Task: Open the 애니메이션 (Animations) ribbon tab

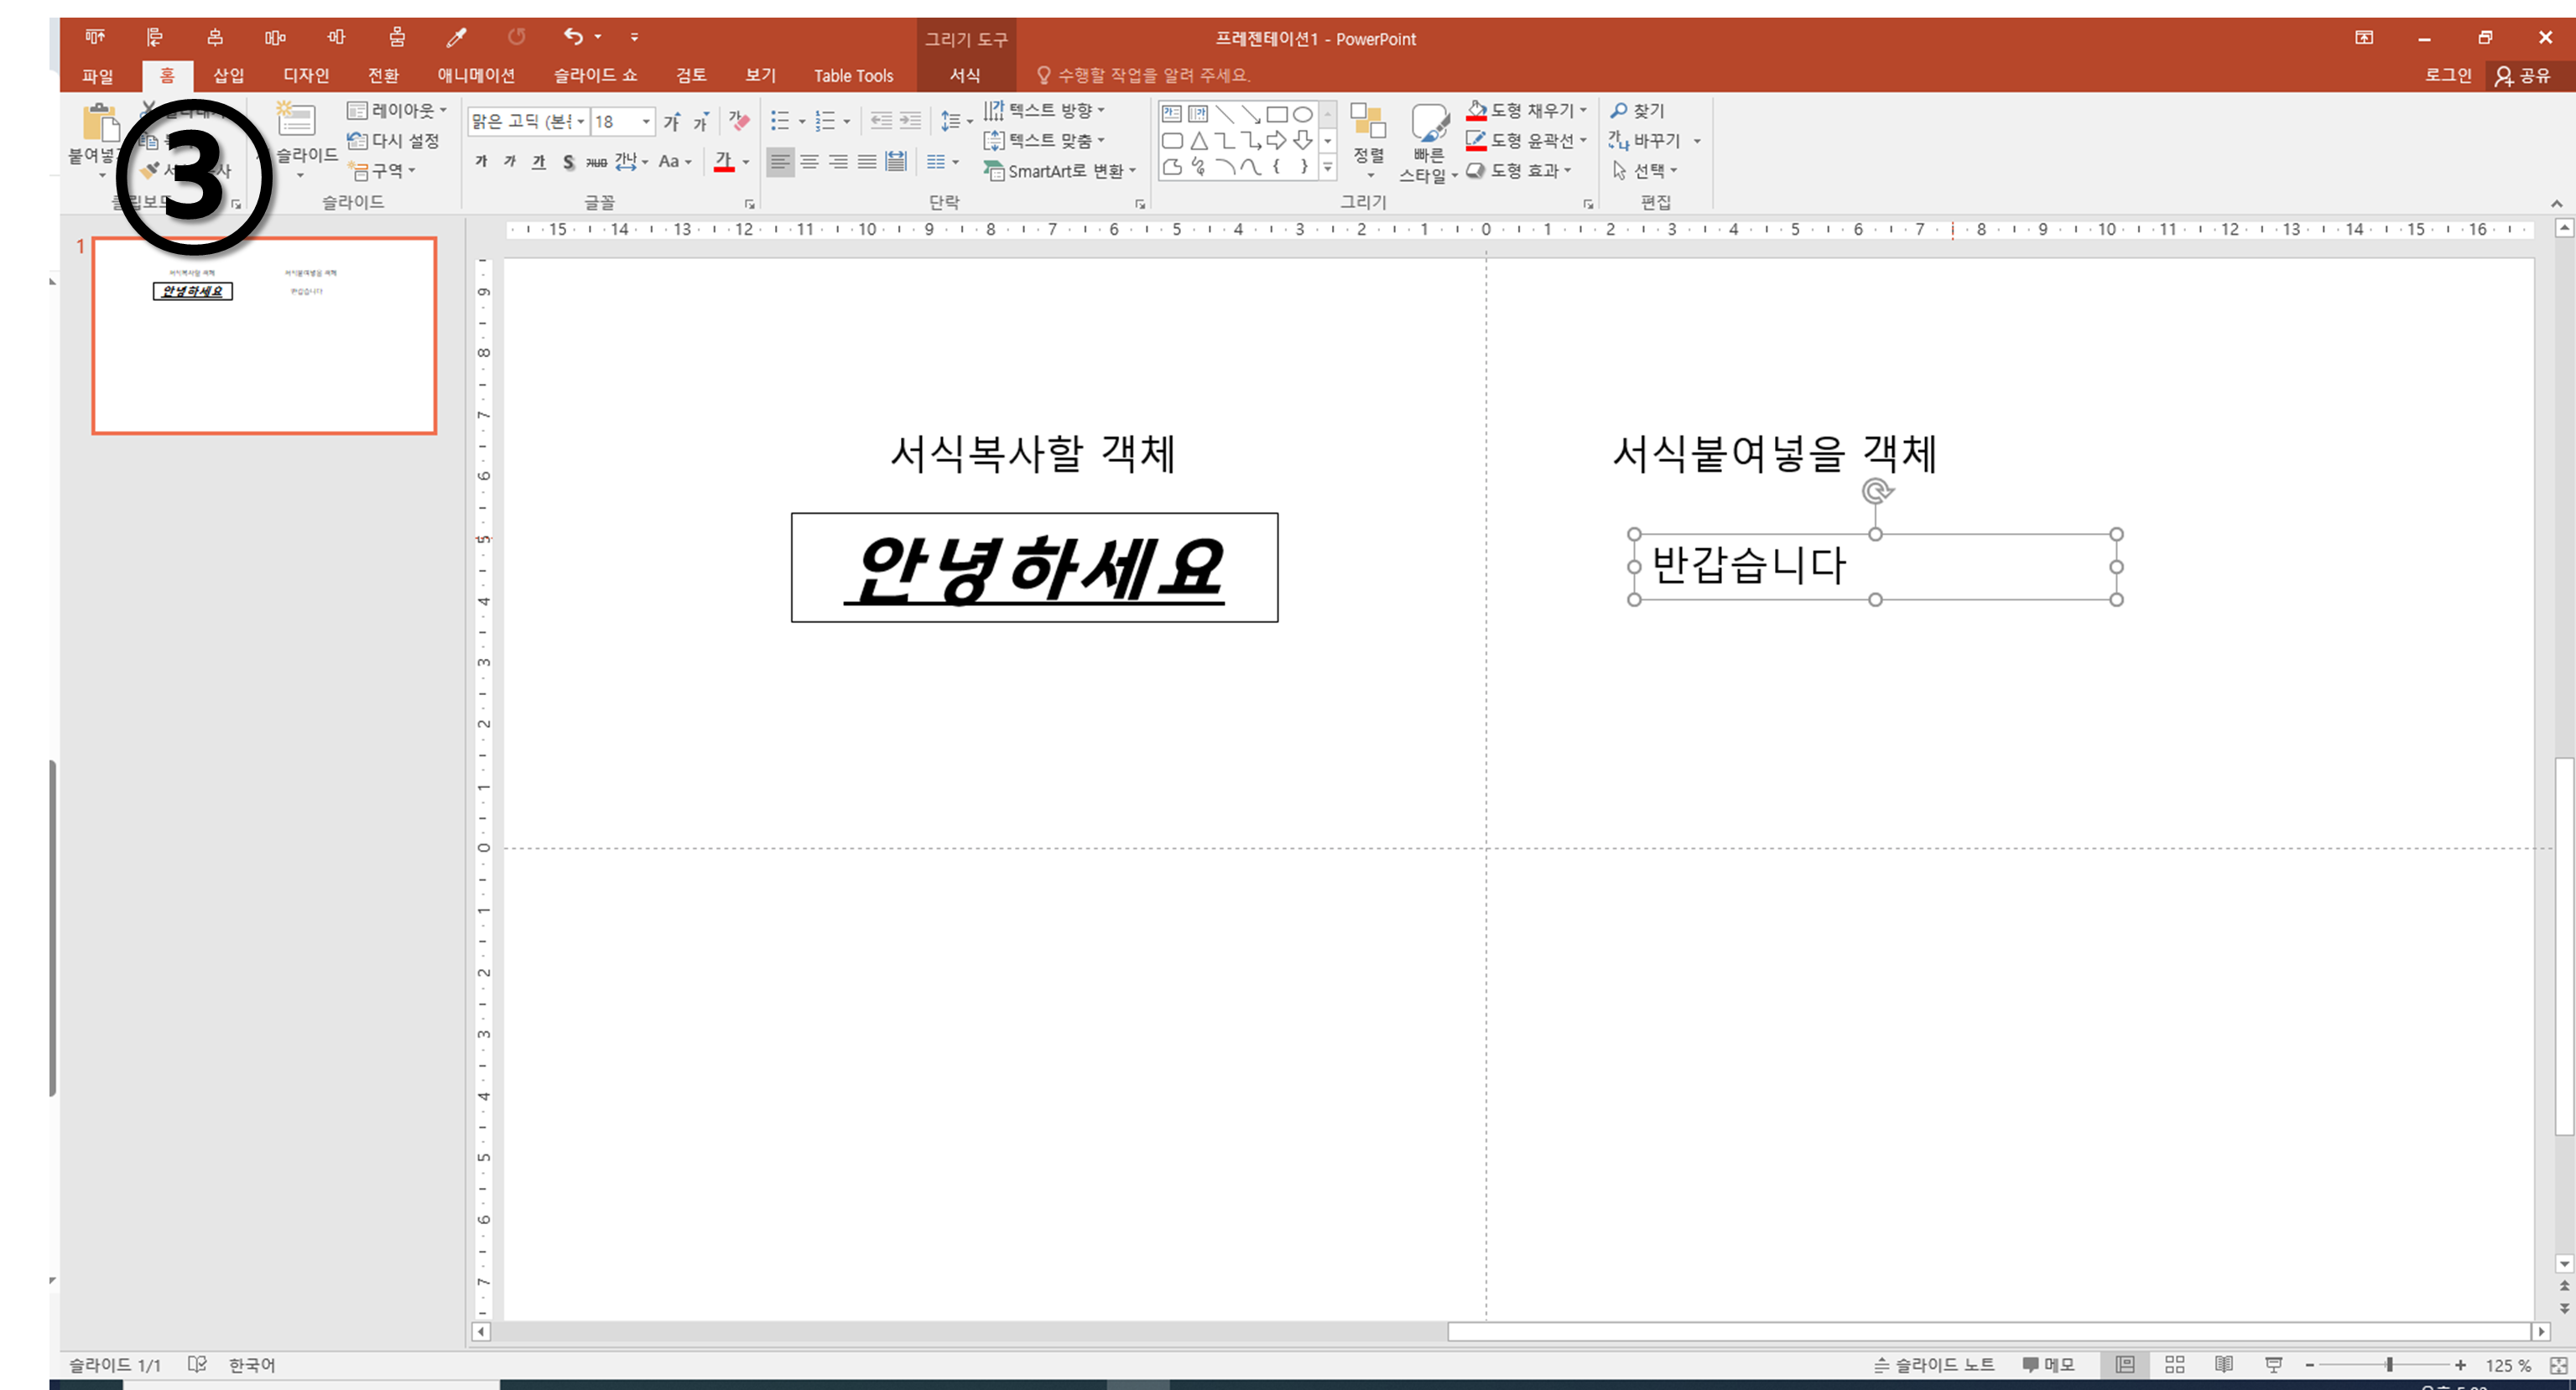Action: [x=476, y=75]
